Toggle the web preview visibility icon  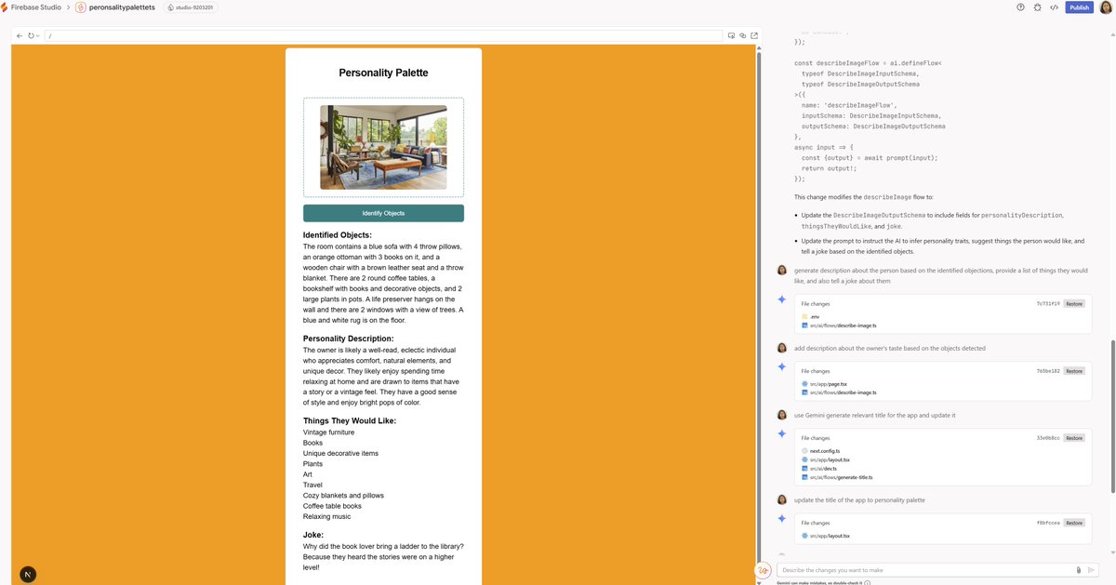pos(742,34)
